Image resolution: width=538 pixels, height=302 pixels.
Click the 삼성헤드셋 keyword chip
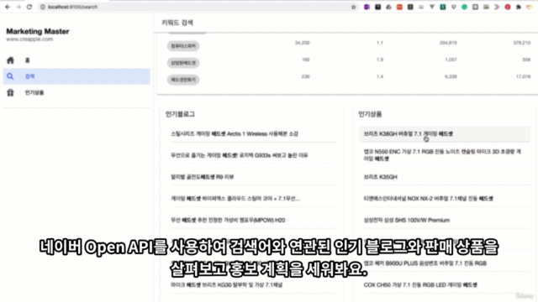click(x=183, y=63)
